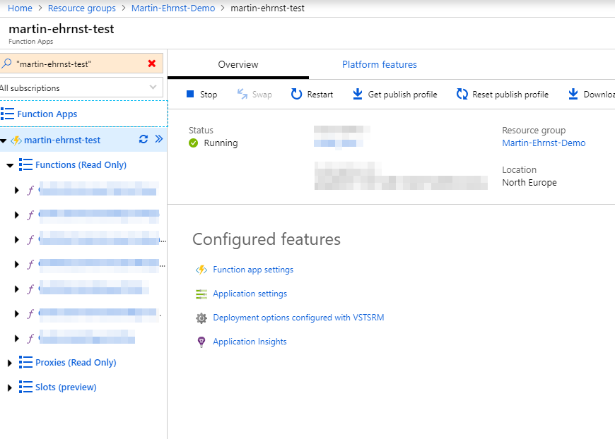This screenshot has width=615, height=439.
Task: Click the Application settings sliders icon
Action: pos(201,294)
